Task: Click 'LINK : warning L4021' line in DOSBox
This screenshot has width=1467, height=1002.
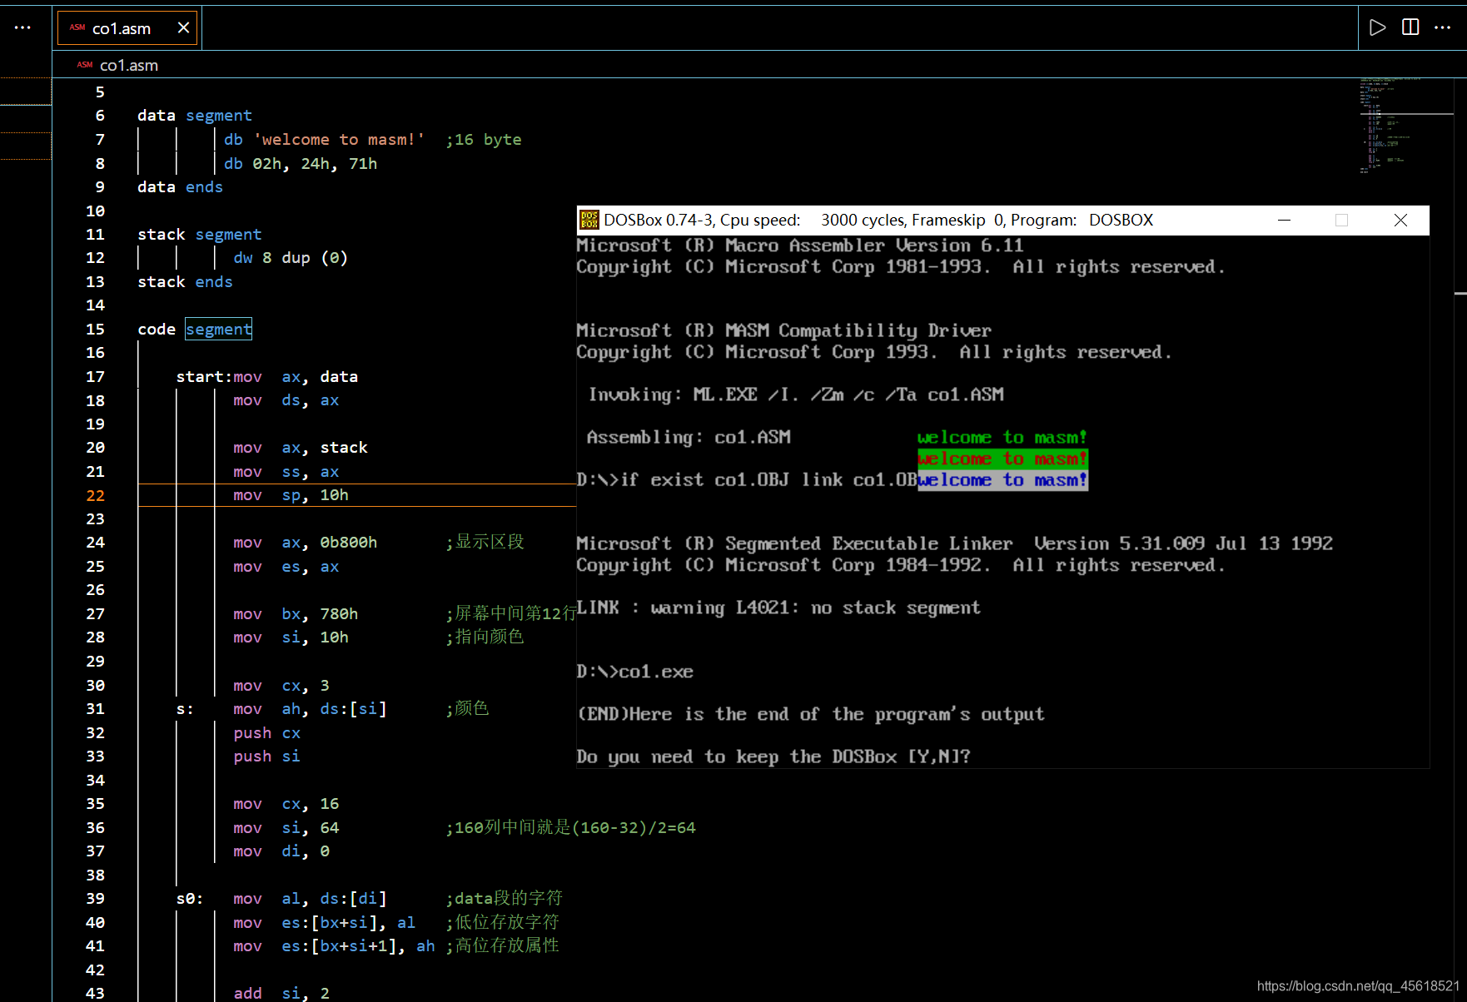Action: (x=778, y=608)
